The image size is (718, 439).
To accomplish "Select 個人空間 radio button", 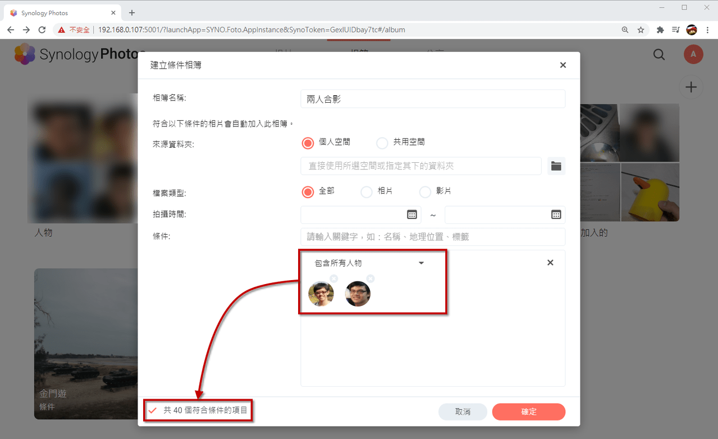I will 308,143.
